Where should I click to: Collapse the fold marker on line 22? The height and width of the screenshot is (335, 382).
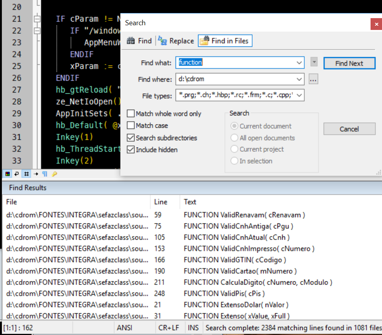point(37,31)
